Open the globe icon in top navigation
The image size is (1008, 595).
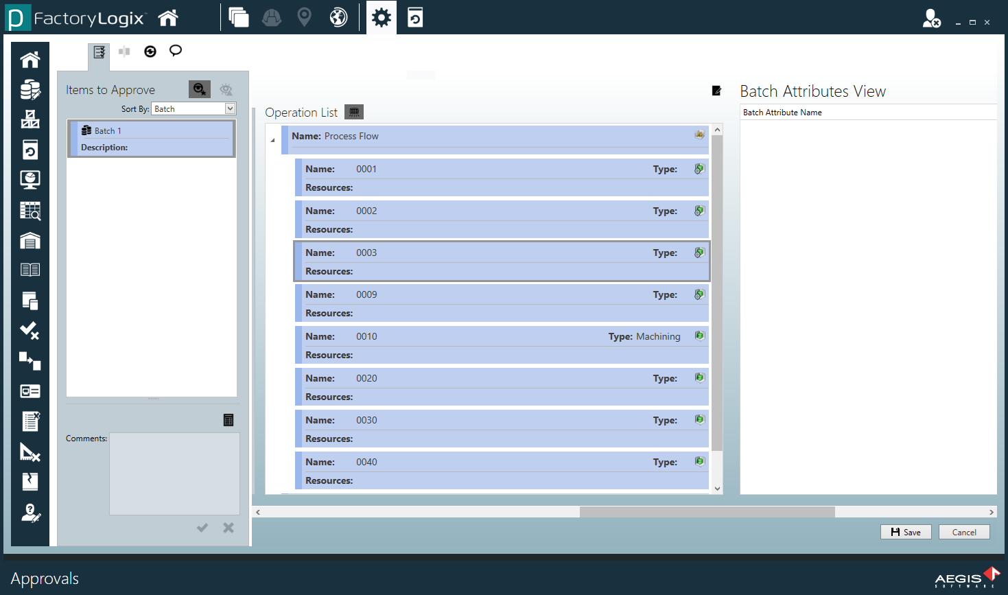pos(338,17)
